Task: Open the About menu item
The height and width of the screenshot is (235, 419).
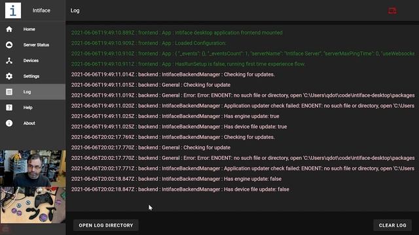Action: pos(33,123)
